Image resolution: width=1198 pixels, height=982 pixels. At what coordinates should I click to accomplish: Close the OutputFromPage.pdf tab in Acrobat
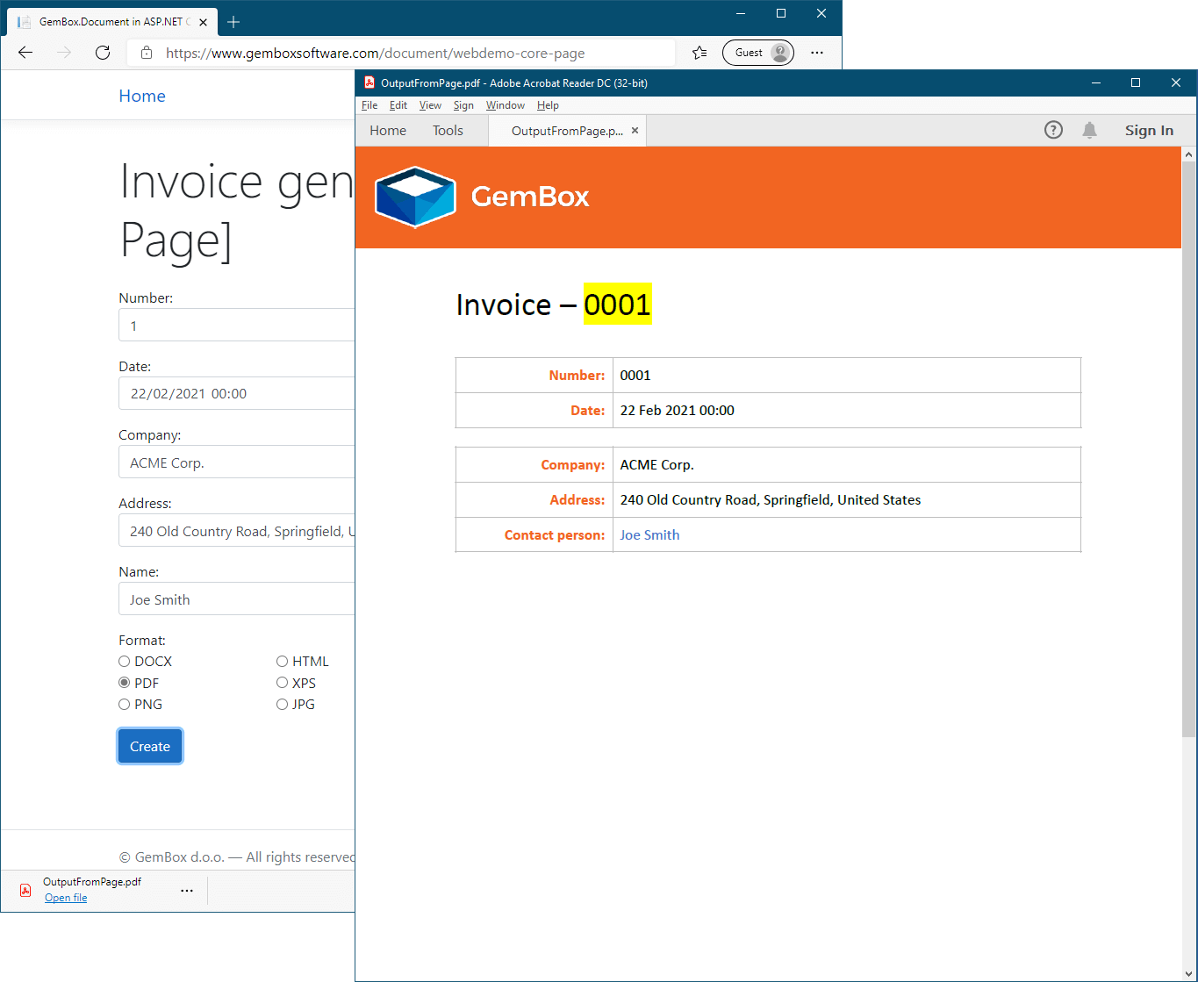point(635,130)
